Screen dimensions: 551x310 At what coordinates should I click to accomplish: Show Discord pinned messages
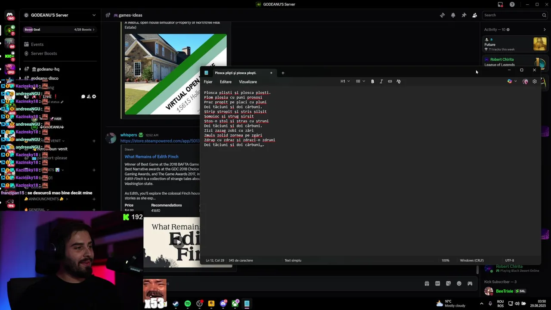(464, 15)
